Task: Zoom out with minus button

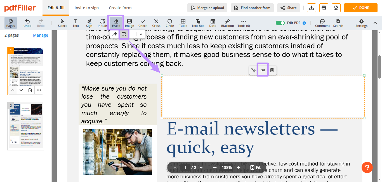Action: pos(215,168)
